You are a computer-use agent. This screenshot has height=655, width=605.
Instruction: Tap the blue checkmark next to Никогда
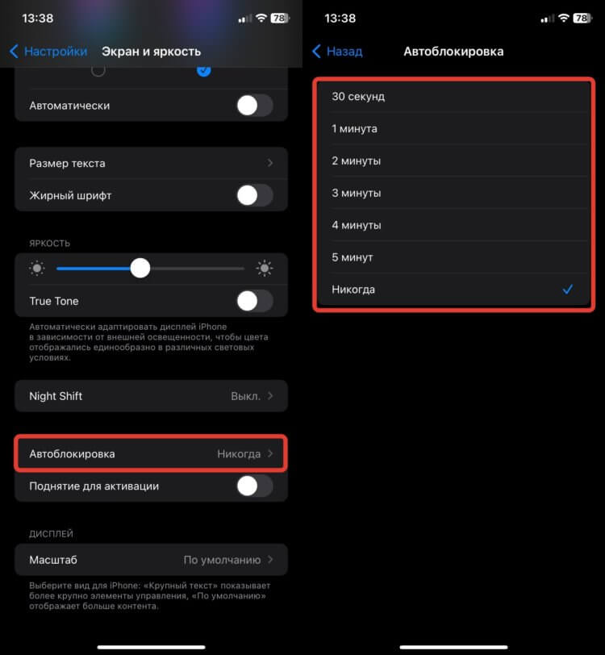point(567,289)
